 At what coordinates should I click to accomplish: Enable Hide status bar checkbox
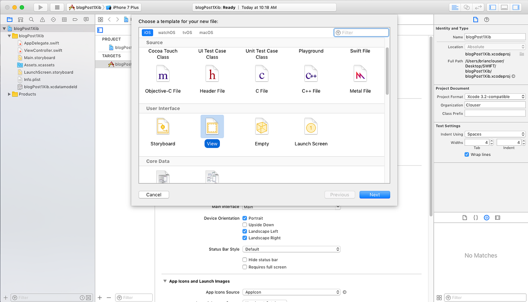point(245,260)
